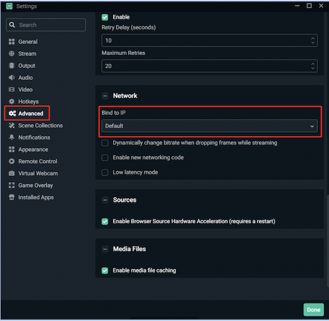329x321 pixels.
Task: Click the Notifications bell icon
Action: [12, 137]
